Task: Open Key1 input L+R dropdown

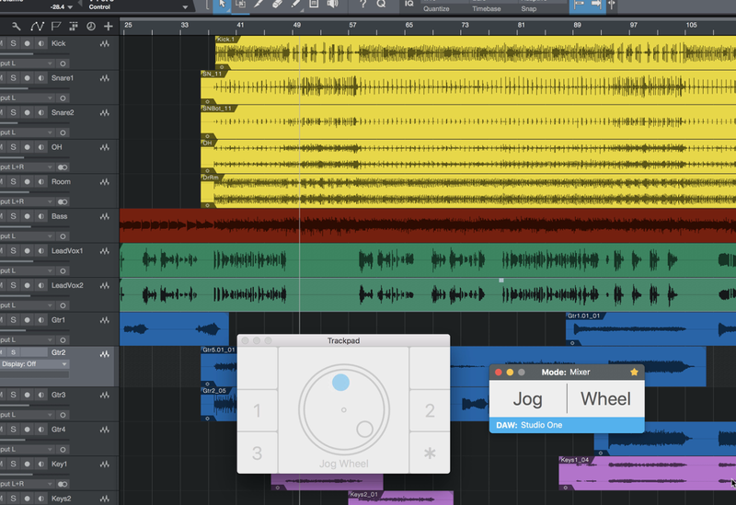Action: [x=27, y=484]
